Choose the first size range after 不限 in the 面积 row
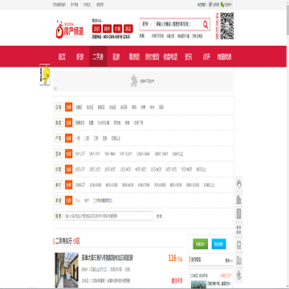The height and width of the screenshot is (289, 289). point(80,154)
